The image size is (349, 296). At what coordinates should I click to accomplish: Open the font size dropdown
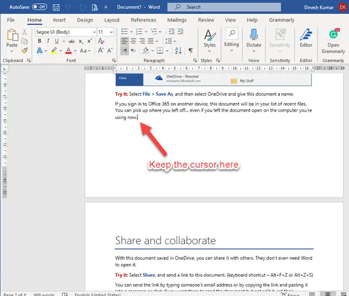[x=111, y=32]
